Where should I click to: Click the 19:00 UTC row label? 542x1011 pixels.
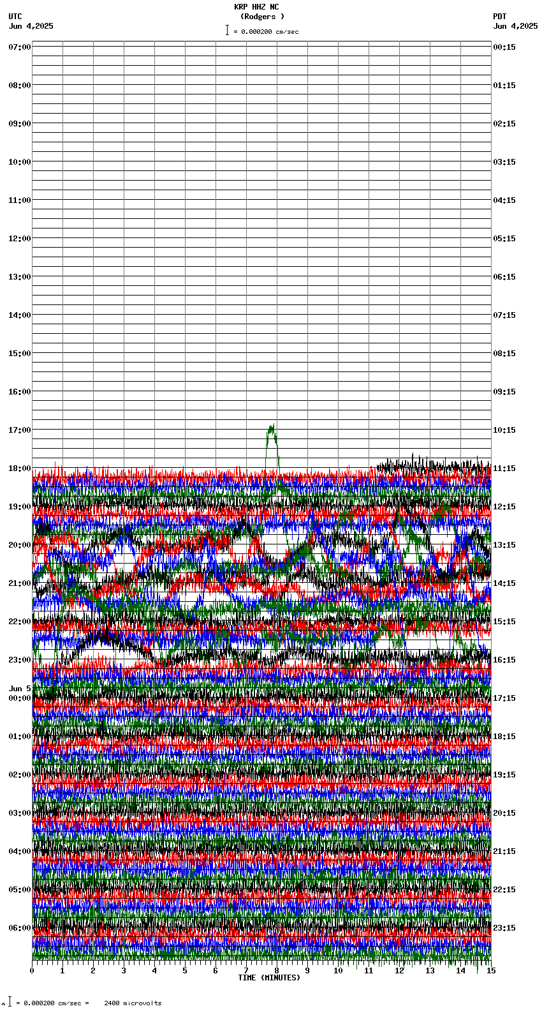20,507
